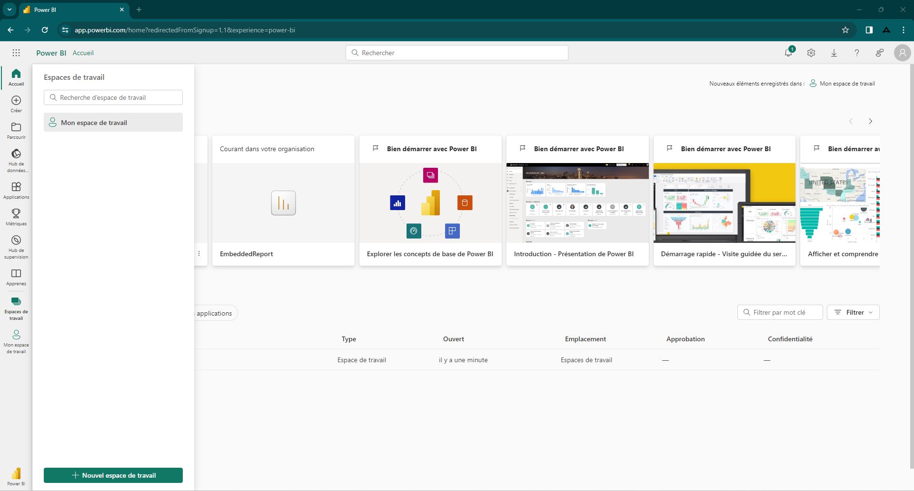Open Afficher et comprendre card
Image resolution: width=914 pixels, height=491 pixels.
840,201
